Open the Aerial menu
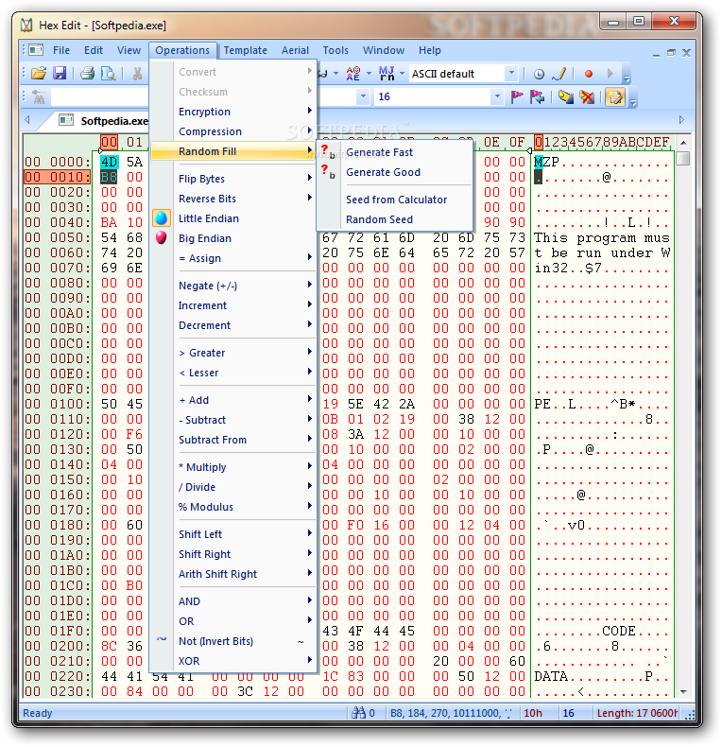The height and width of the screenshot is (747, 722). (x=295, y=50)
